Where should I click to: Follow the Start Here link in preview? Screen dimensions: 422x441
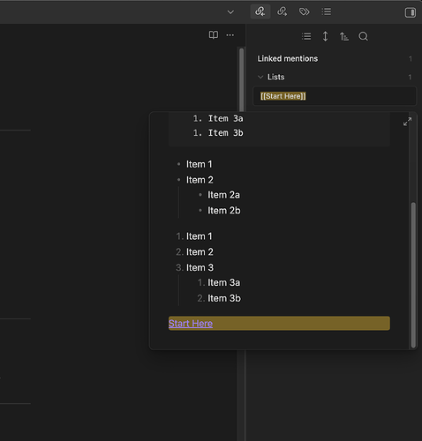(191, 324)
